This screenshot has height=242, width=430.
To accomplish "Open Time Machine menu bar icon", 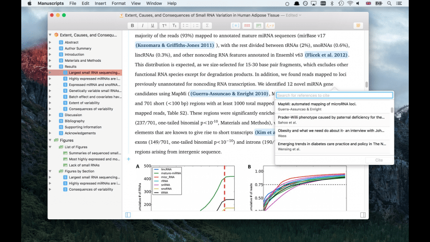I will tap(341, 3).
